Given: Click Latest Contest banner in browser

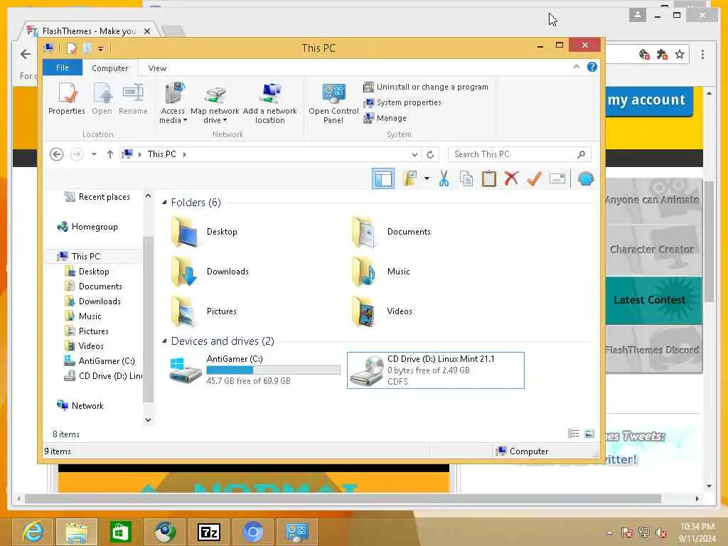Looking at the screenshot, I should 654,301.
